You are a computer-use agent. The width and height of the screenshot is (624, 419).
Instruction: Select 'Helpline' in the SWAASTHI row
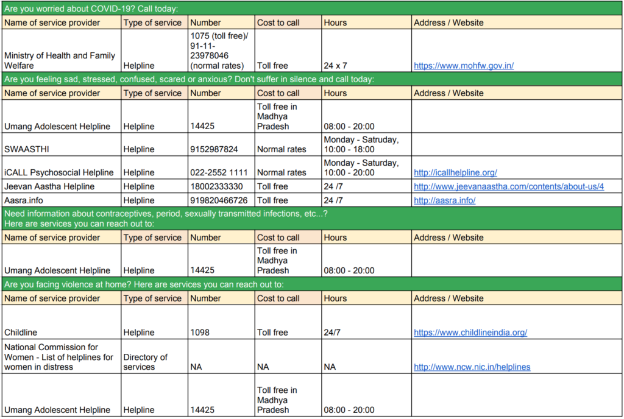point(139,149)
